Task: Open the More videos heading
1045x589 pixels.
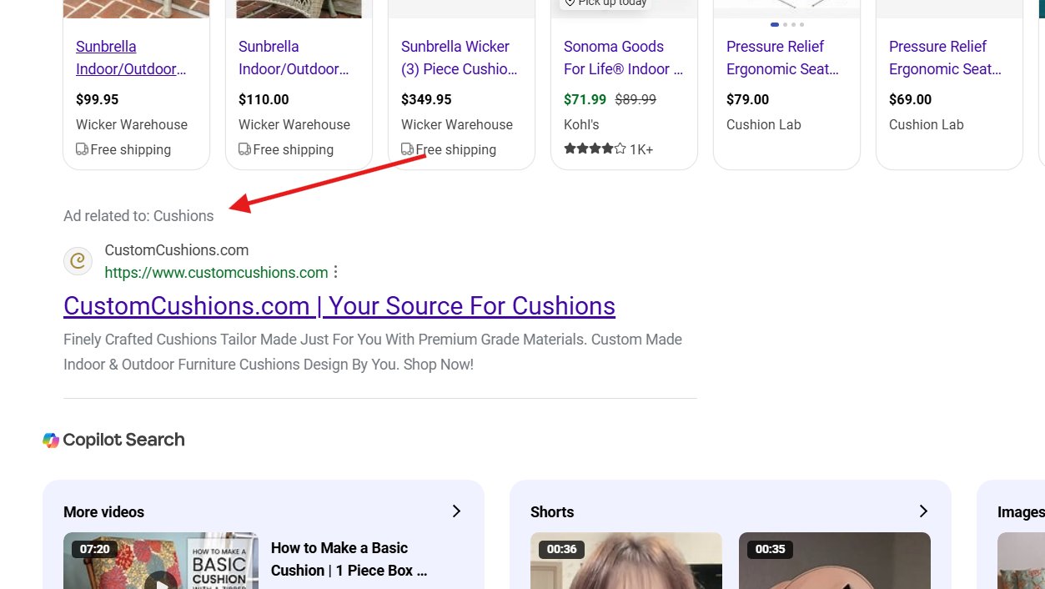Action: [x=103, y=512]
